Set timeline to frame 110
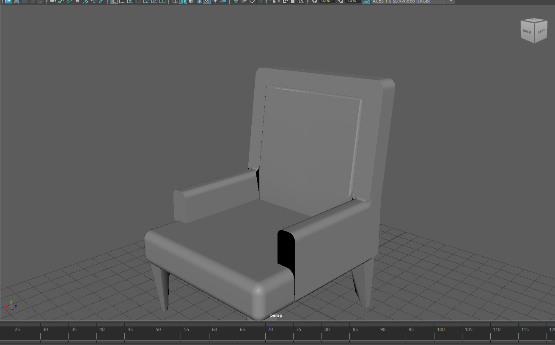This screenshot has height=345, width=555. click(497, 329)
